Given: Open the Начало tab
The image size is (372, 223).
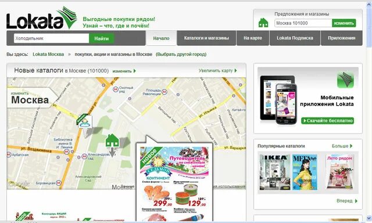Looking at the screenshot, I should pyautogui.click(x=161, y=38).
